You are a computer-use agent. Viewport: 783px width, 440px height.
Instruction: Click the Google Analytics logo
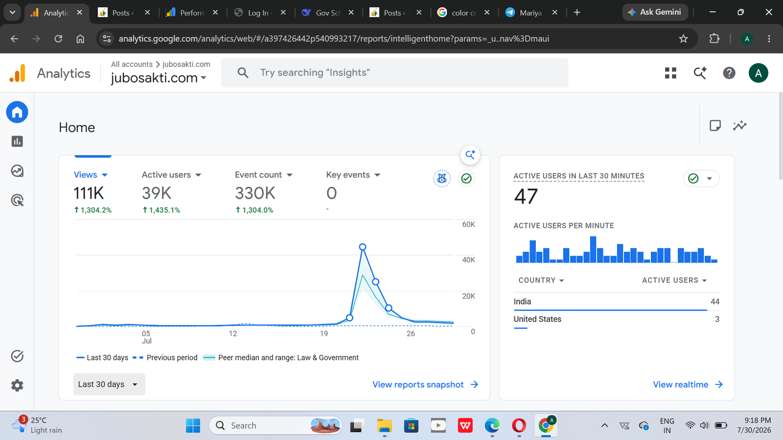[18, 73]
